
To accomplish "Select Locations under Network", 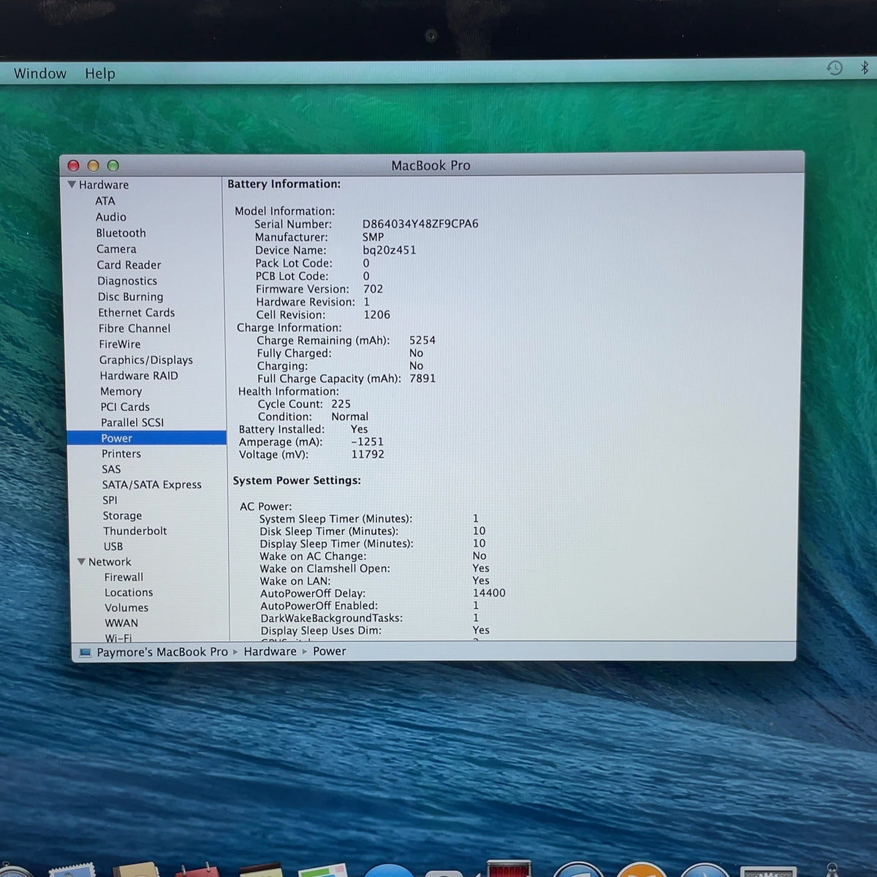I will tap(129, 593).
